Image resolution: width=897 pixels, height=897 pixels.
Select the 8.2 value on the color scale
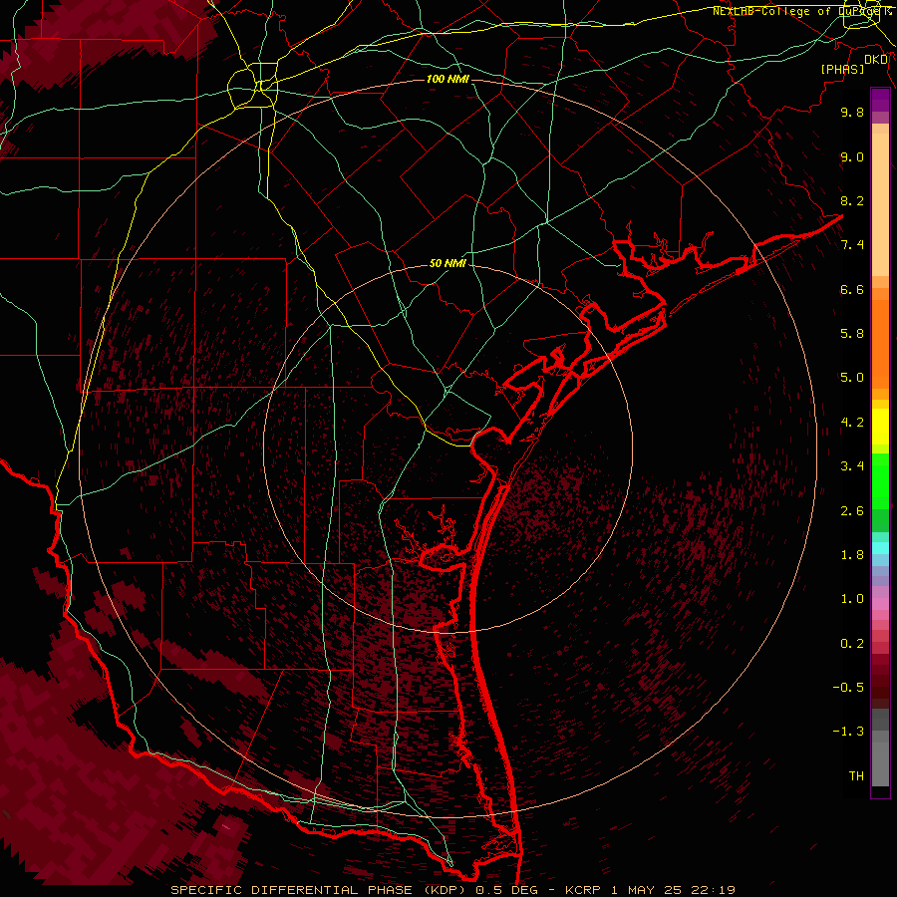pos(852,200)
